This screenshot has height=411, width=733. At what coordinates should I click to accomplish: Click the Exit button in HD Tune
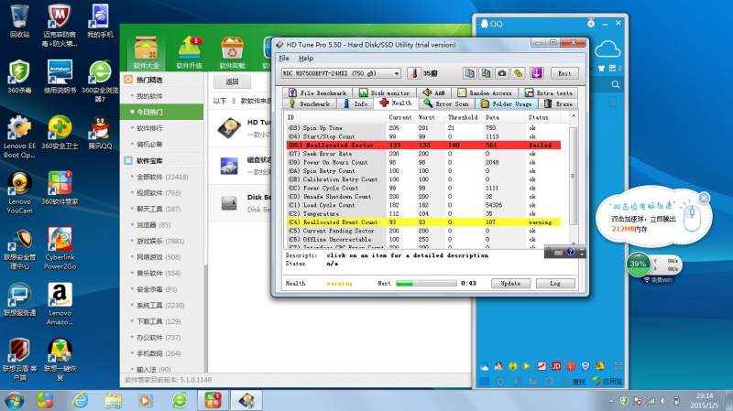[x=564, y=73]
